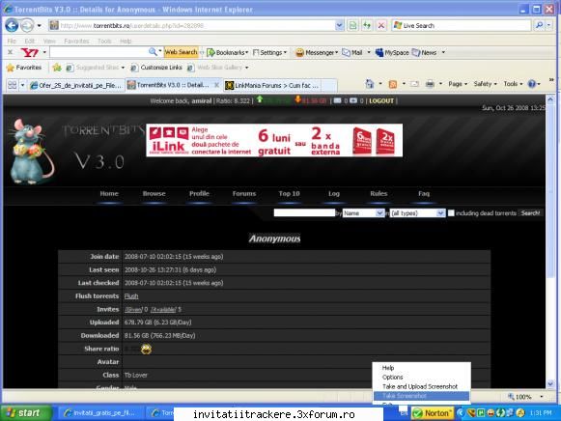Click the blue Help question mark icon

tap(532, 84)
